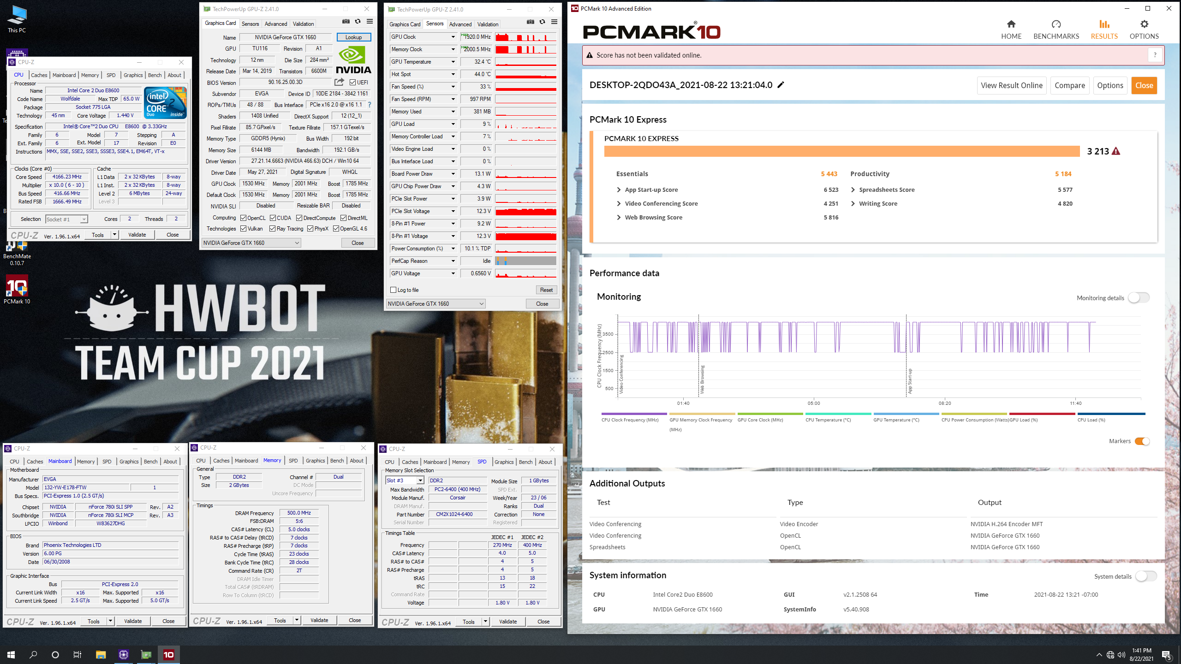Open Windows Start menu

(11, 654)
